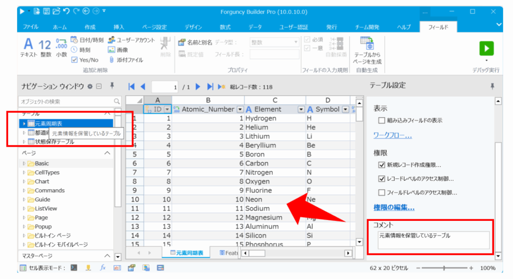Switch to the データ ribbon tab

tap(255, 27)
